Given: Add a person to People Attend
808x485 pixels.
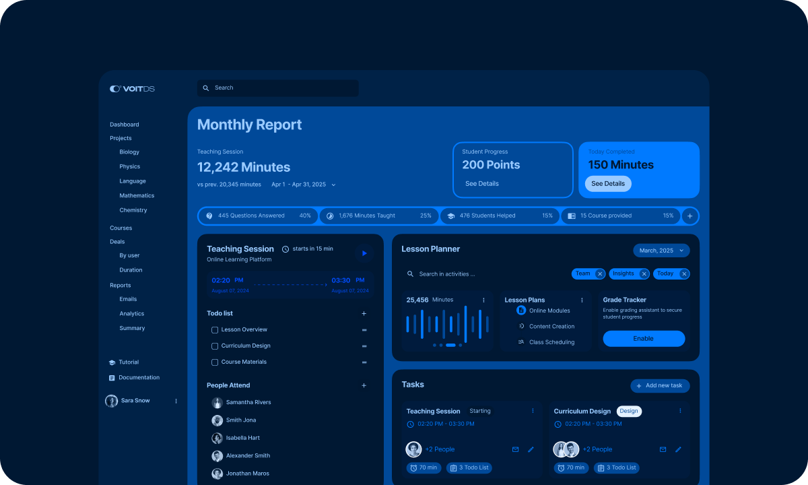Looking at the screenshot, I should 364,386.
